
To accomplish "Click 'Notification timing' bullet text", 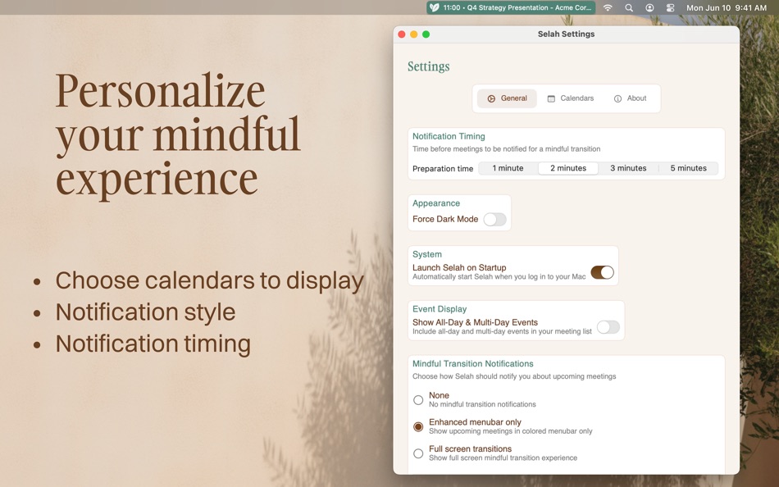I will (x=153, y=344).
